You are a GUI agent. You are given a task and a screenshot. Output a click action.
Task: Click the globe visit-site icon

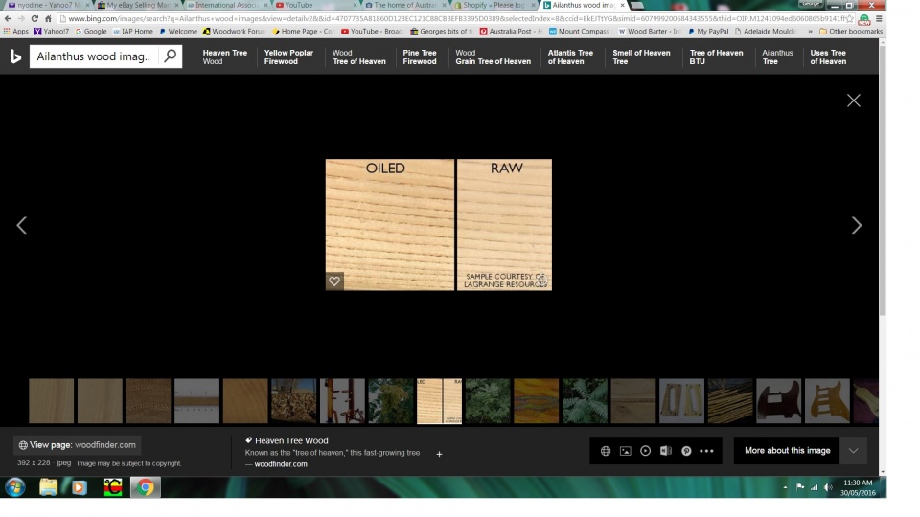[606, 451]
